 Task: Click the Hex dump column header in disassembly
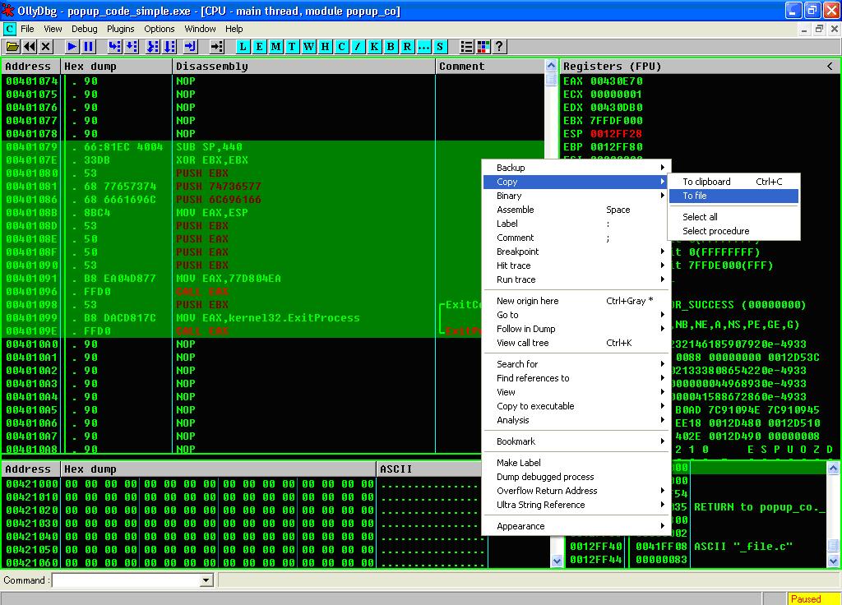[x=117, y=67]
